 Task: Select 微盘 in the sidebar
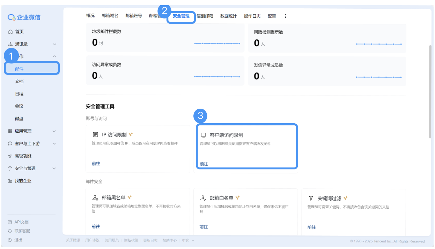coord(19,118)
